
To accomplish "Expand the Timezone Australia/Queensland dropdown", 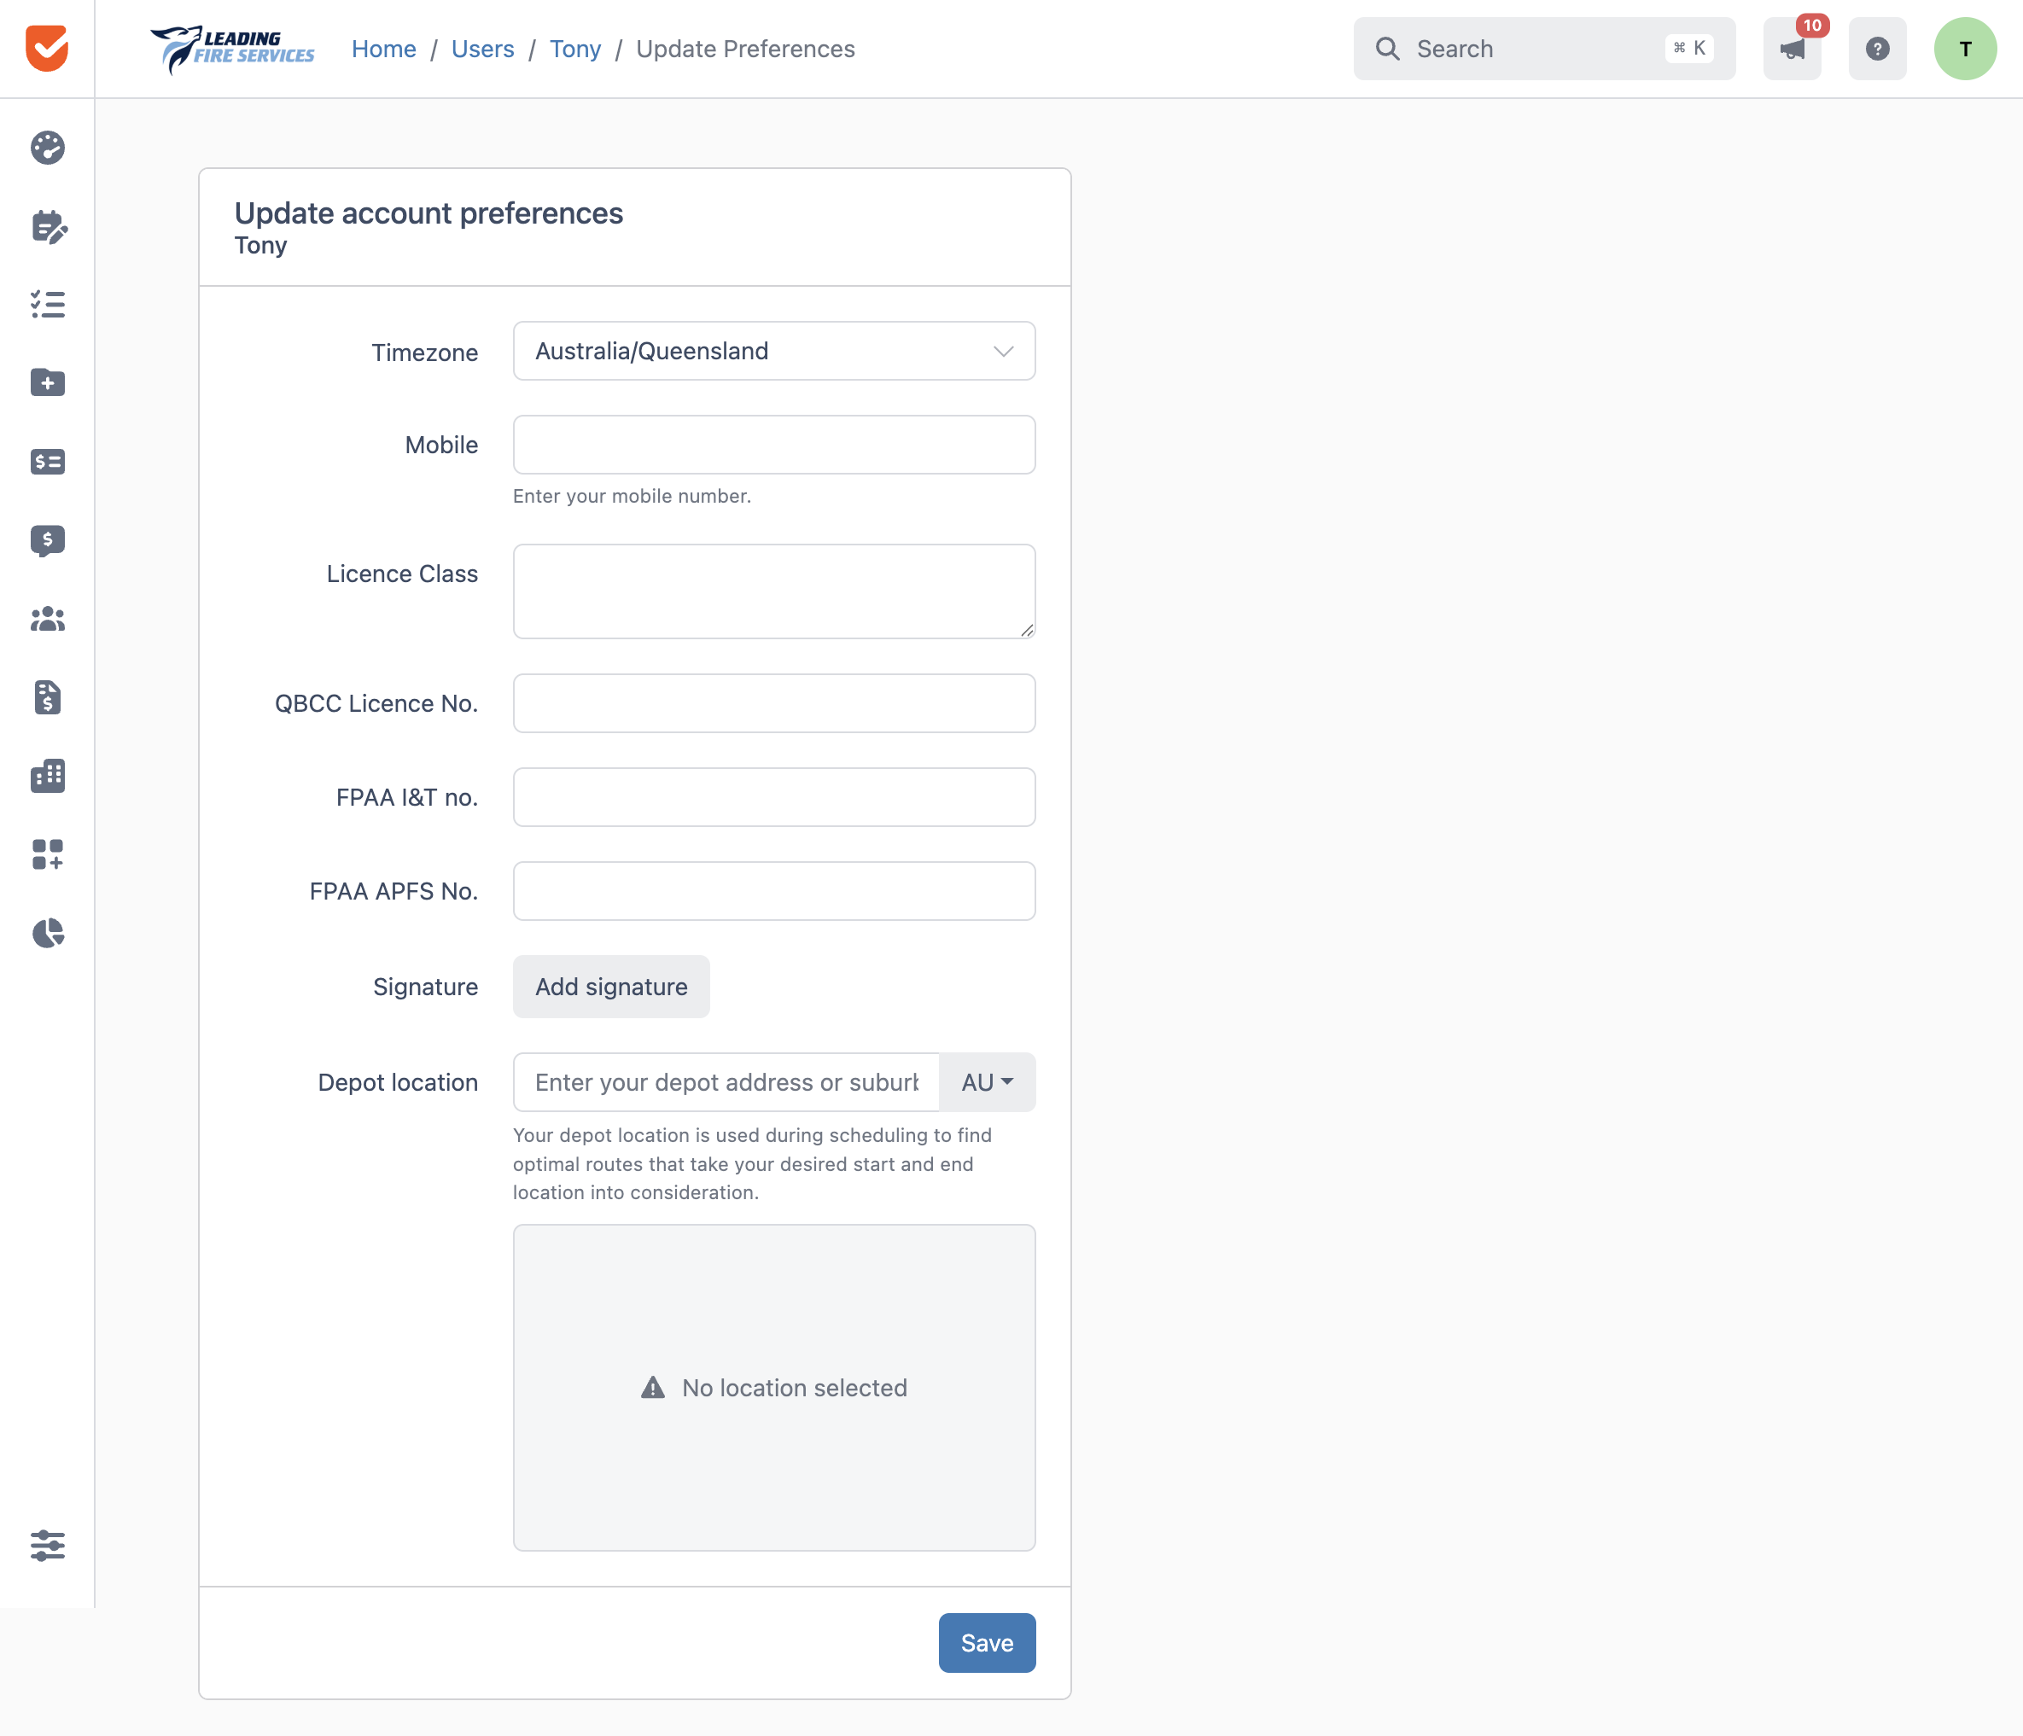I will pos(773,352).
